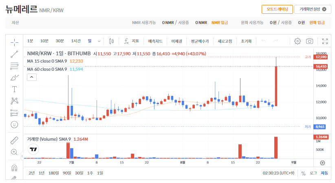Select the 30분 interval
Screen dimensions: 335x183
(x=60, y=41)
